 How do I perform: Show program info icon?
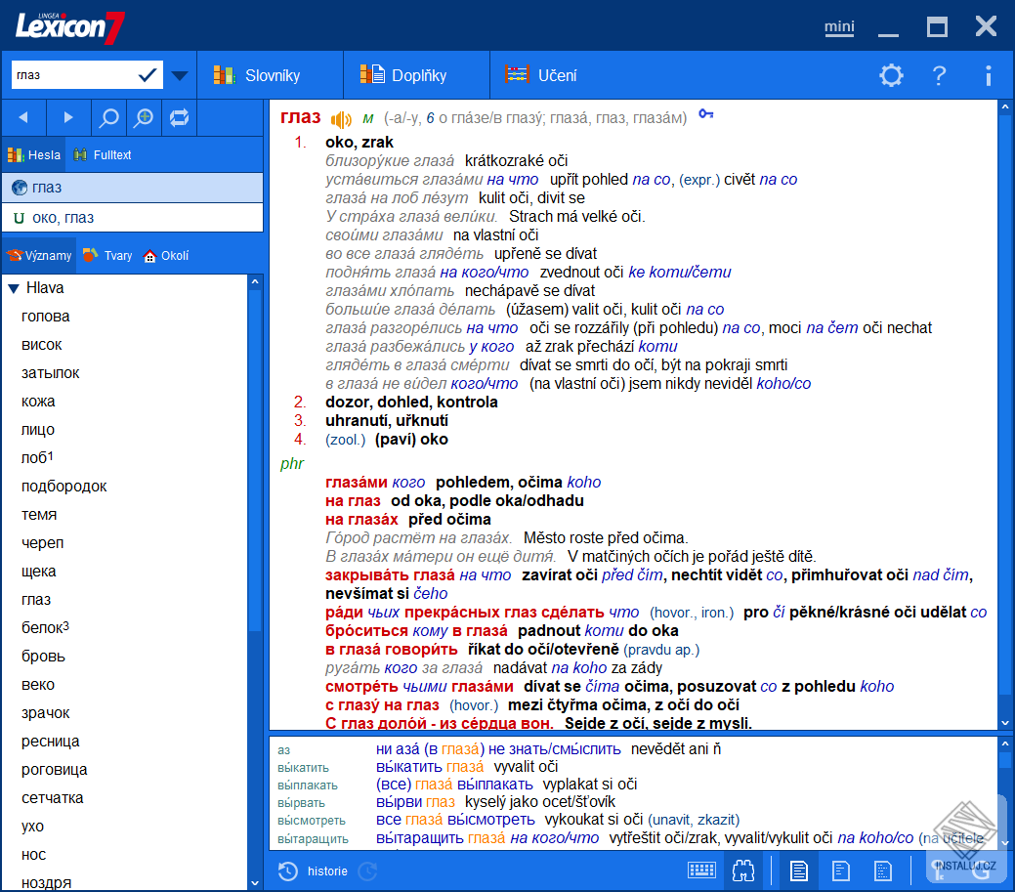click(x=988, y=76)
